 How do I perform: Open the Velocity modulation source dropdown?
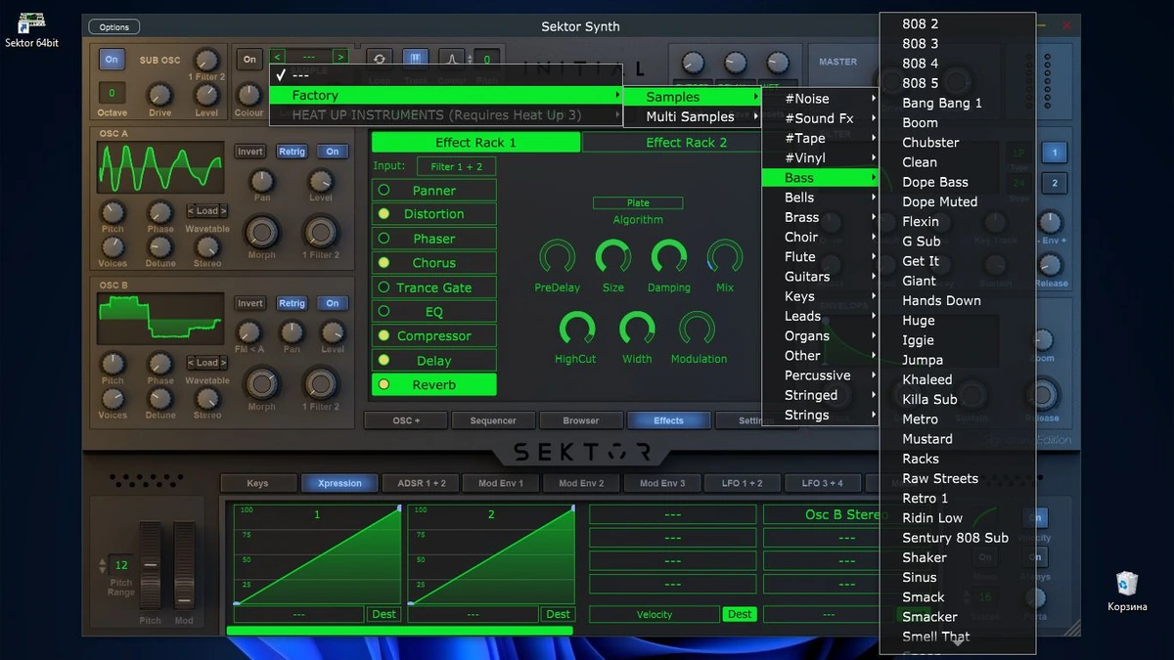coord(655,614)
